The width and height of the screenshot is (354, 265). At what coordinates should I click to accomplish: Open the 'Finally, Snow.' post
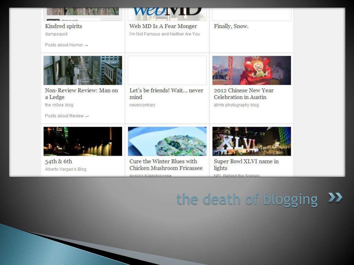[231, 26]
